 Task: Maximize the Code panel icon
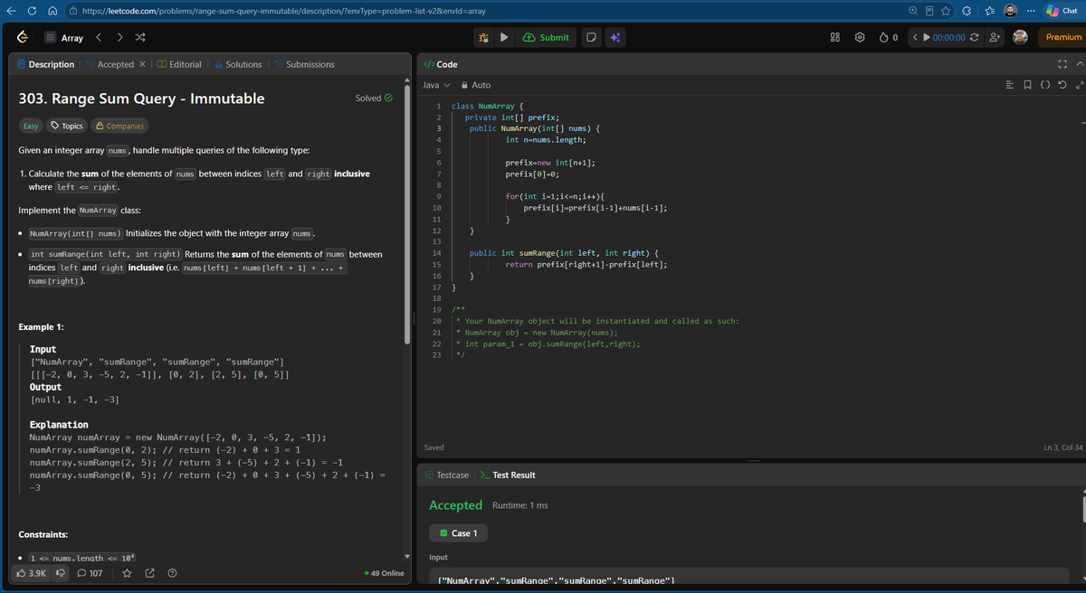tap(1061, 64)
